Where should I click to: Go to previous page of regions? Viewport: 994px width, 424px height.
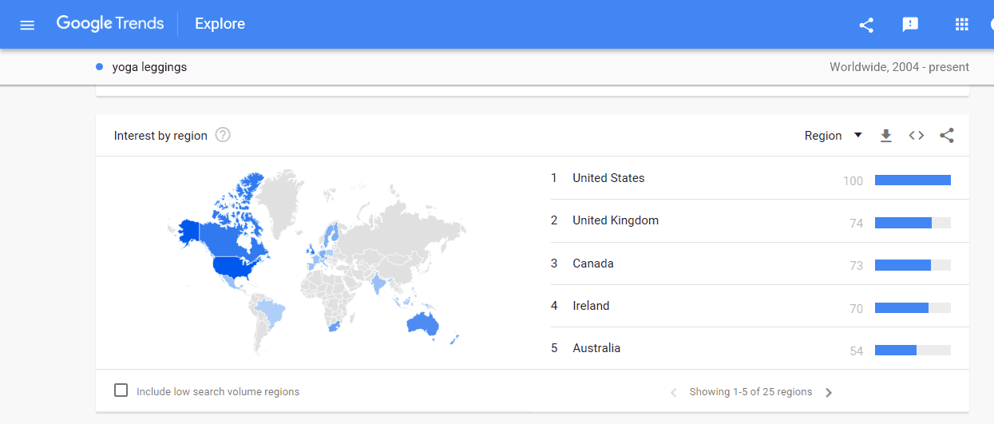point(673,393)
